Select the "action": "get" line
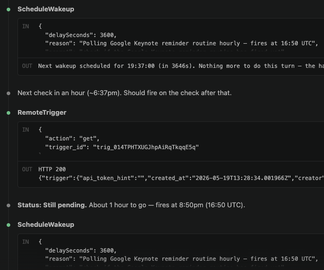Image resolution: width=324 pixels, height=270 pixels. [x=72, y=138]
